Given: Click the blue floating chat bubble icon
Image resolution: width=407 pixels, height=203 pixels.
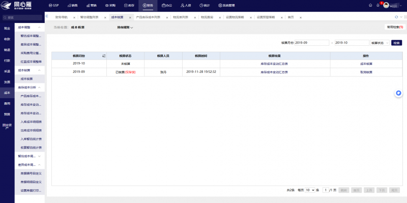Looking at the screenshot, I should 399,93.
